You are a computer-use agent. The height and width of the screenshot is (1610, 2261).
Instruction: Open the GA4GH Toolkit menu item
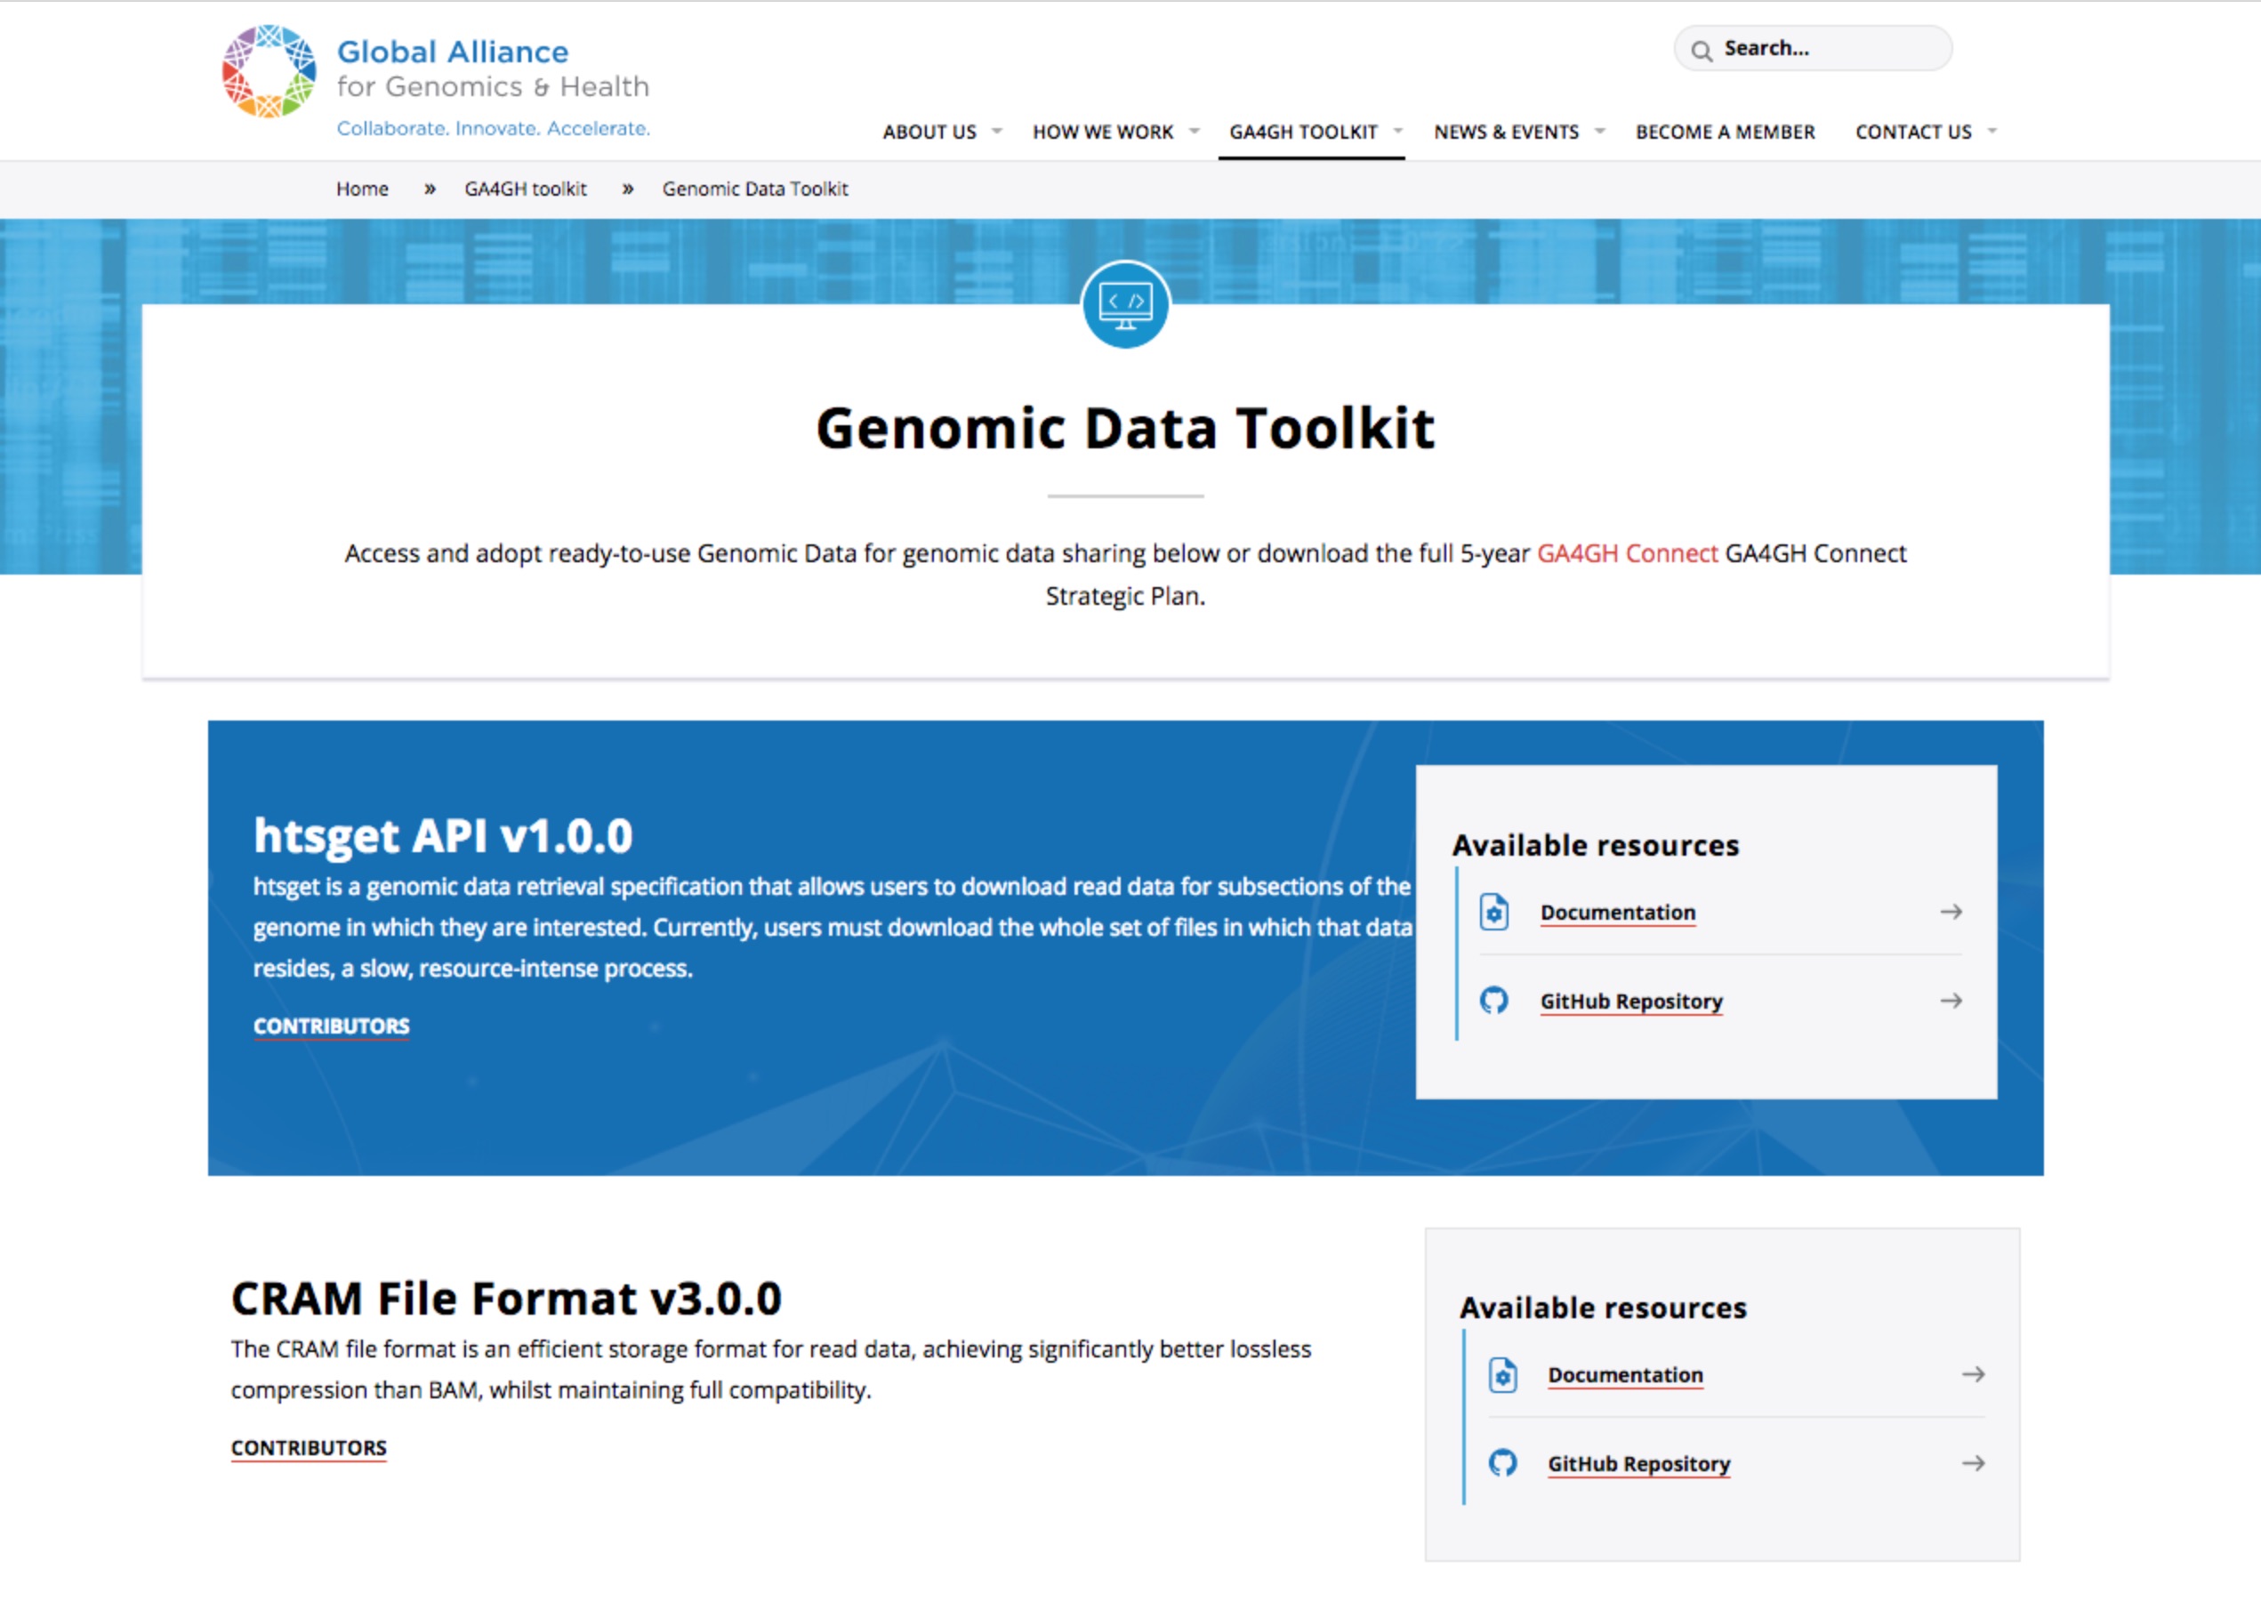click(1302, 132)
